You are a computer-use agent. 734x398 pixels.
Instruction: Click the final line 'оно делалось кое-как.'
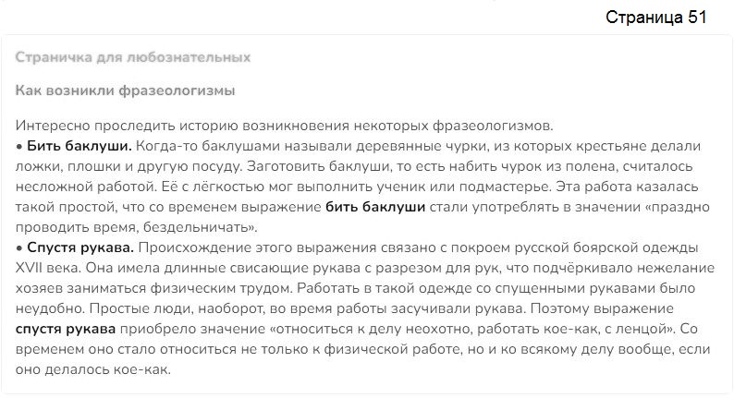(x=93, y=369)
